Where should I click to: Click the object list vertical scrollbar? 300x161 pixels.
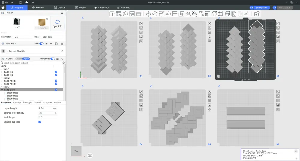pyautogui.click(x=64, y=70)
